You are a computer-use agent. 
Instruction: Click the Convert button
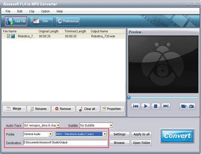pos(177,136)
